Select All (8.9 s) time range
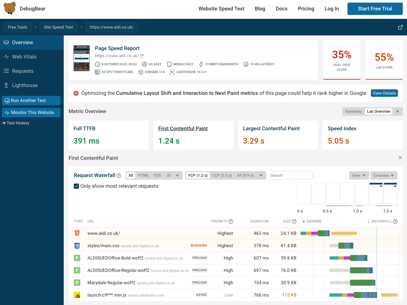Screen dimensions: 407x305 pos(245,175)
